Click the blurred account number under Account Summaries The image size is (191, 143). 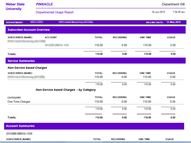pos(19,134)
